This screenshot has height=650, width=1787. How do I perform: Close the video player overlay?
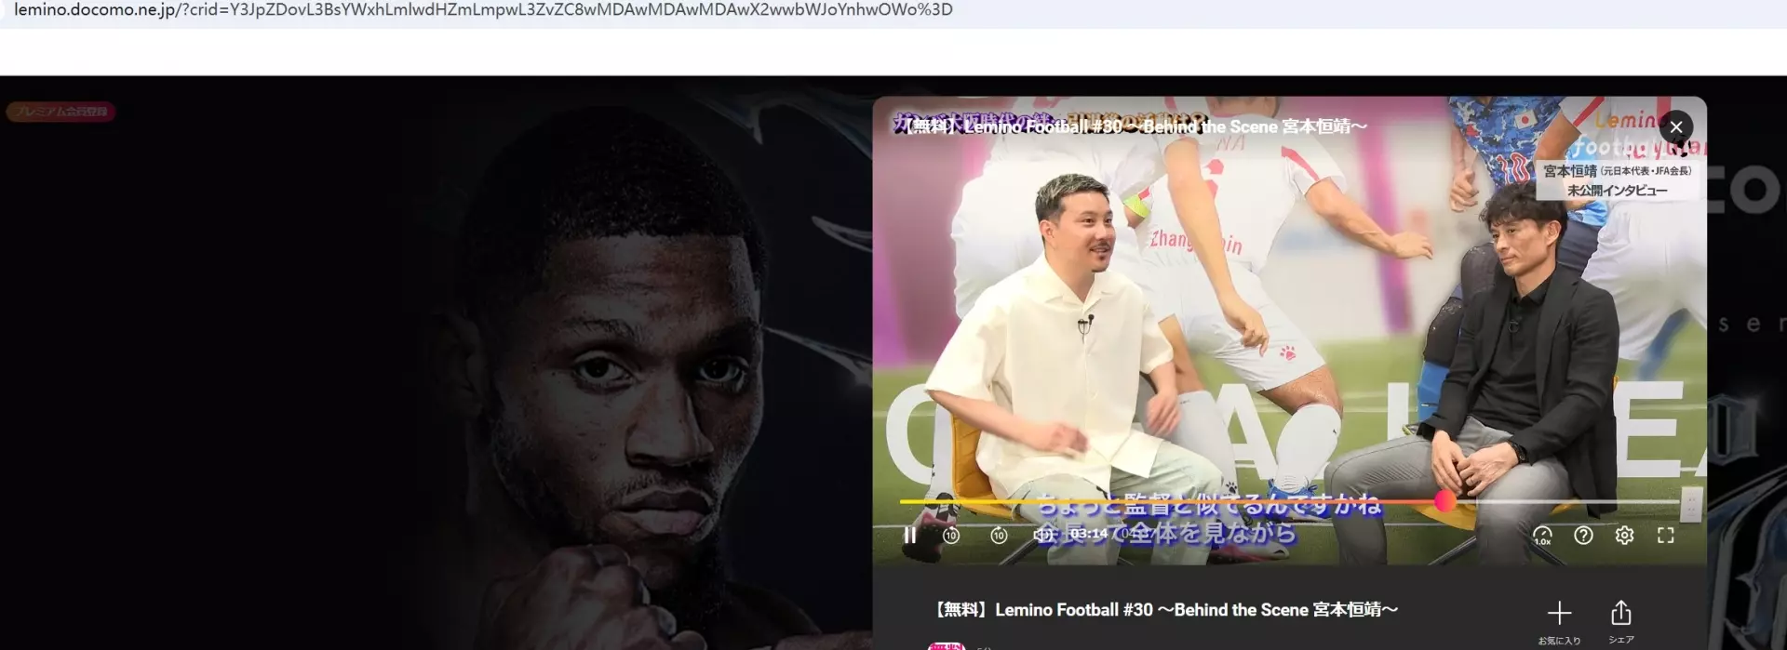(x=1676, y=127)
